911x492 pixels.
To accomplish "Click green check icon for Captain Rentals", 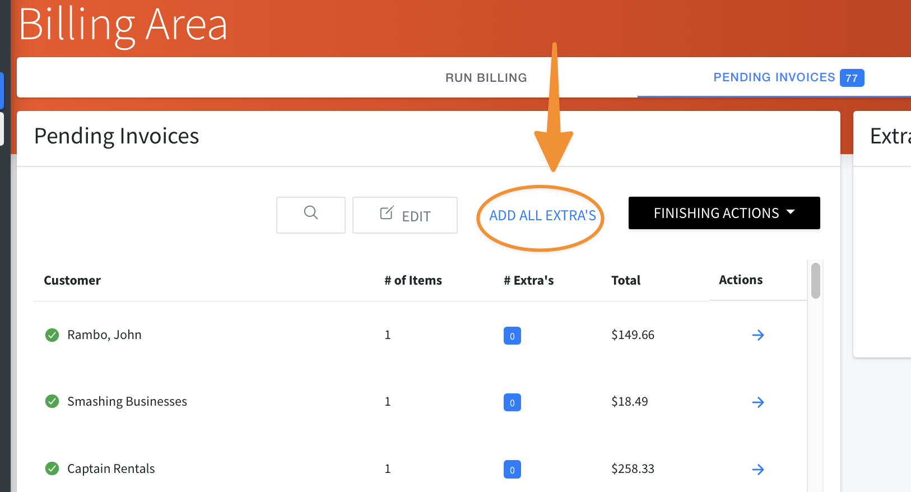I will (x=52, y=468).
